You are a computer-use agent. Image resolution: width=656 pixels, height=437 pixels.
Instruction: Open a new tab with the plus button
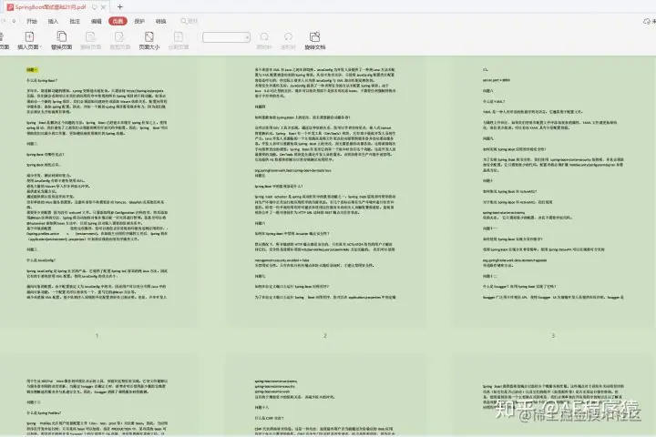[x=120, y=6]
